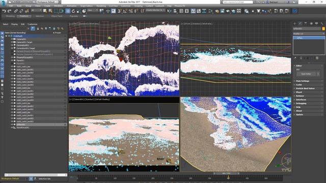Click the Rectangular Selection Region icon
Image resolution: width=326 pixels, height=183 pixels.
pyautogui.click(x=56, y=11)
